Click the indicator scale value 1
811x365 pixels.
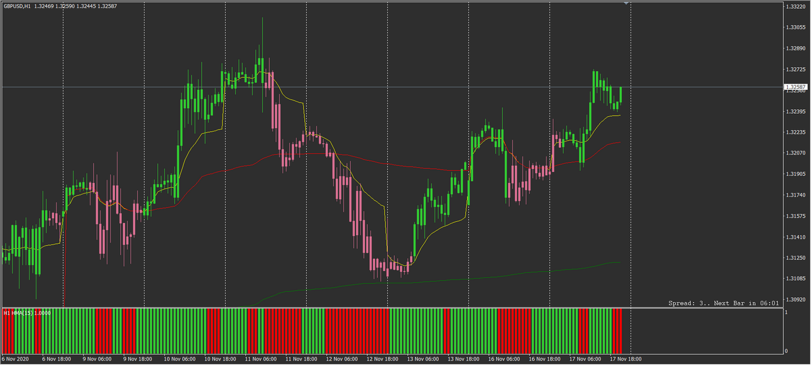coord(787,312)
